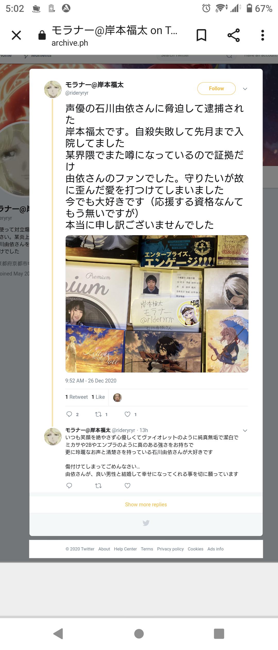Click the Follow button
This screenshot has height=650, width=278.
pyautogui.click(x=216, y=88)
